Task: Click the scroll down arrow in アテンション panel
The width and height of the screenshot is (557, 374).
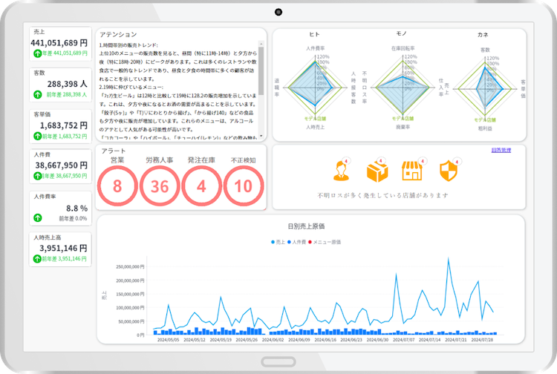Action: (261, 136)
